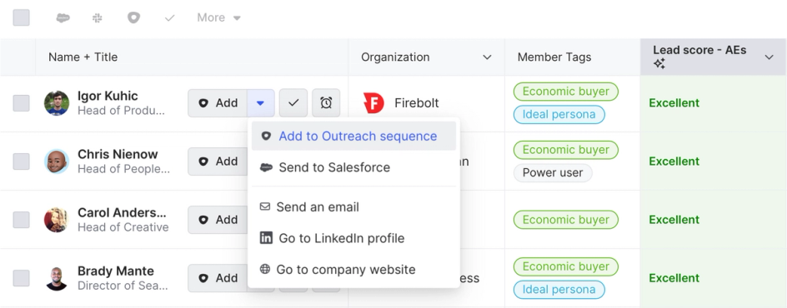
Task: Select Send to Salesforce from the menu
Action: pos(353,167)
